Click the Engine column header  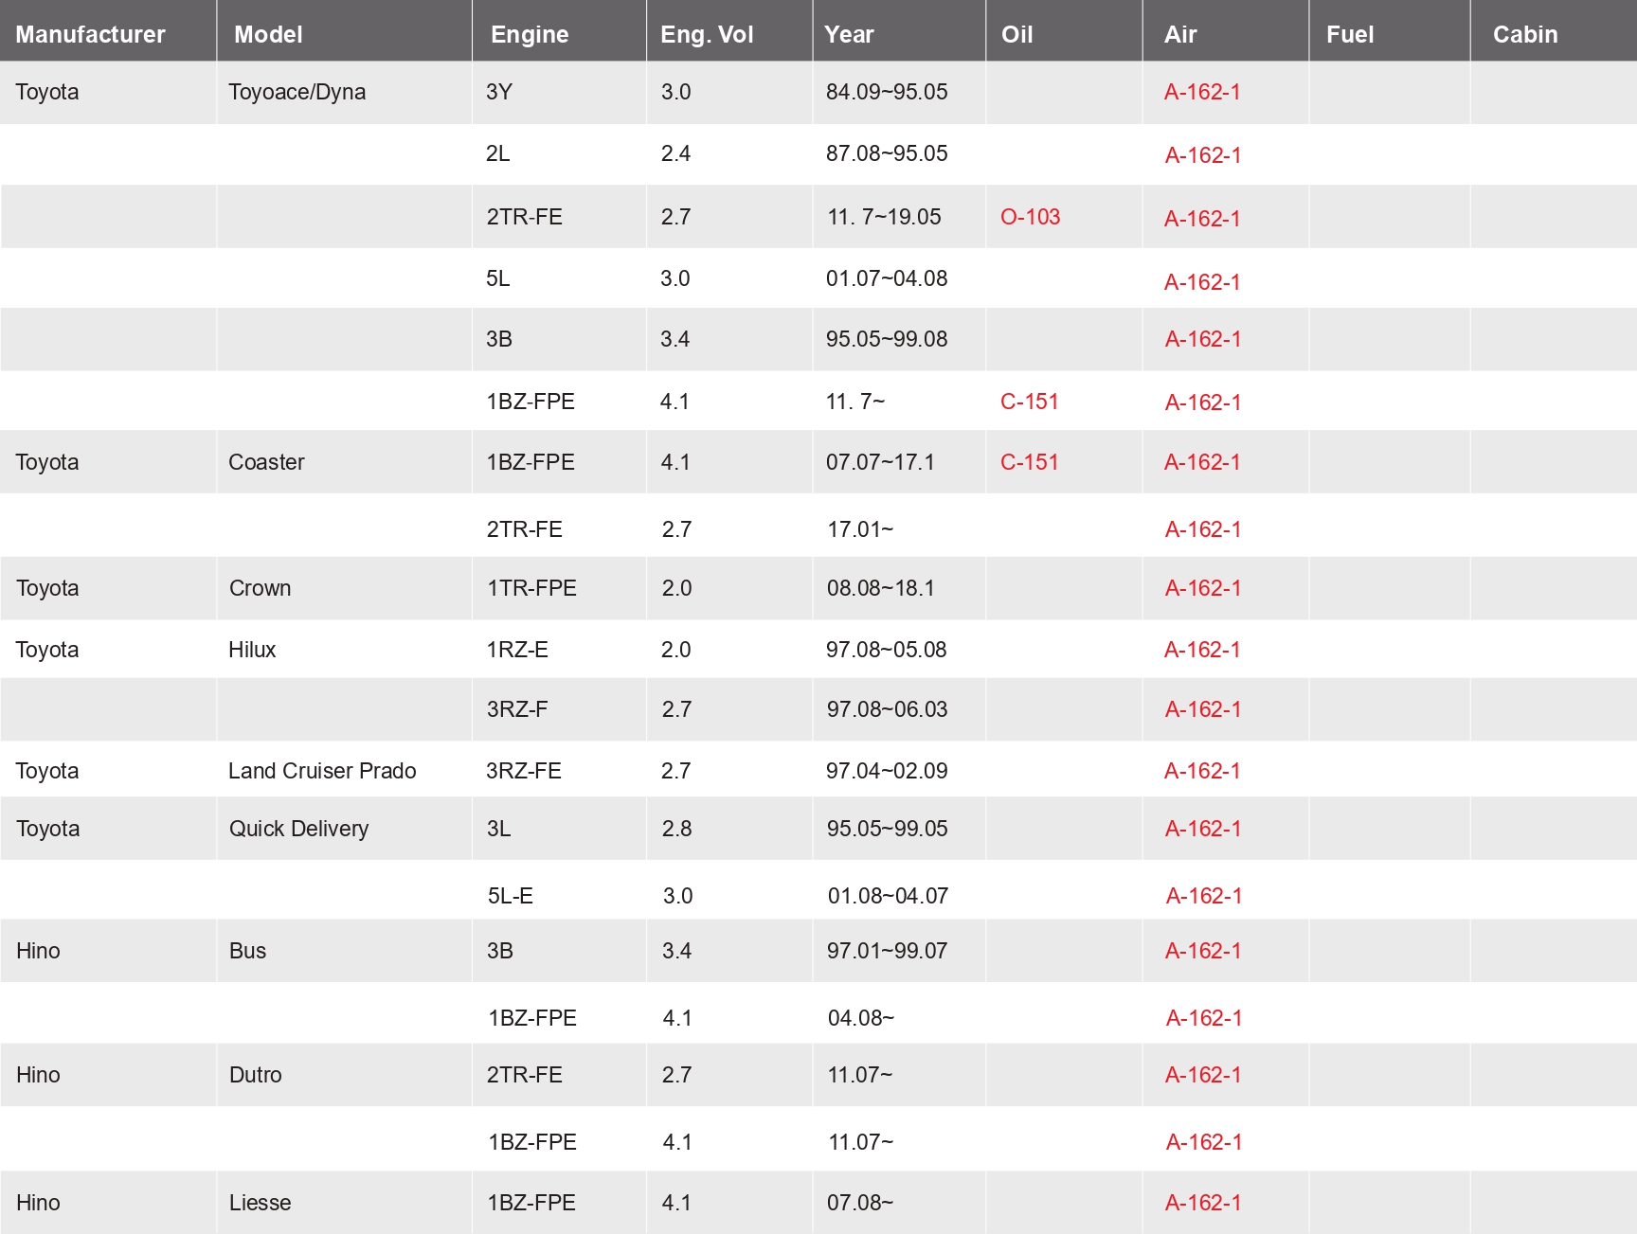pos(530,34)
